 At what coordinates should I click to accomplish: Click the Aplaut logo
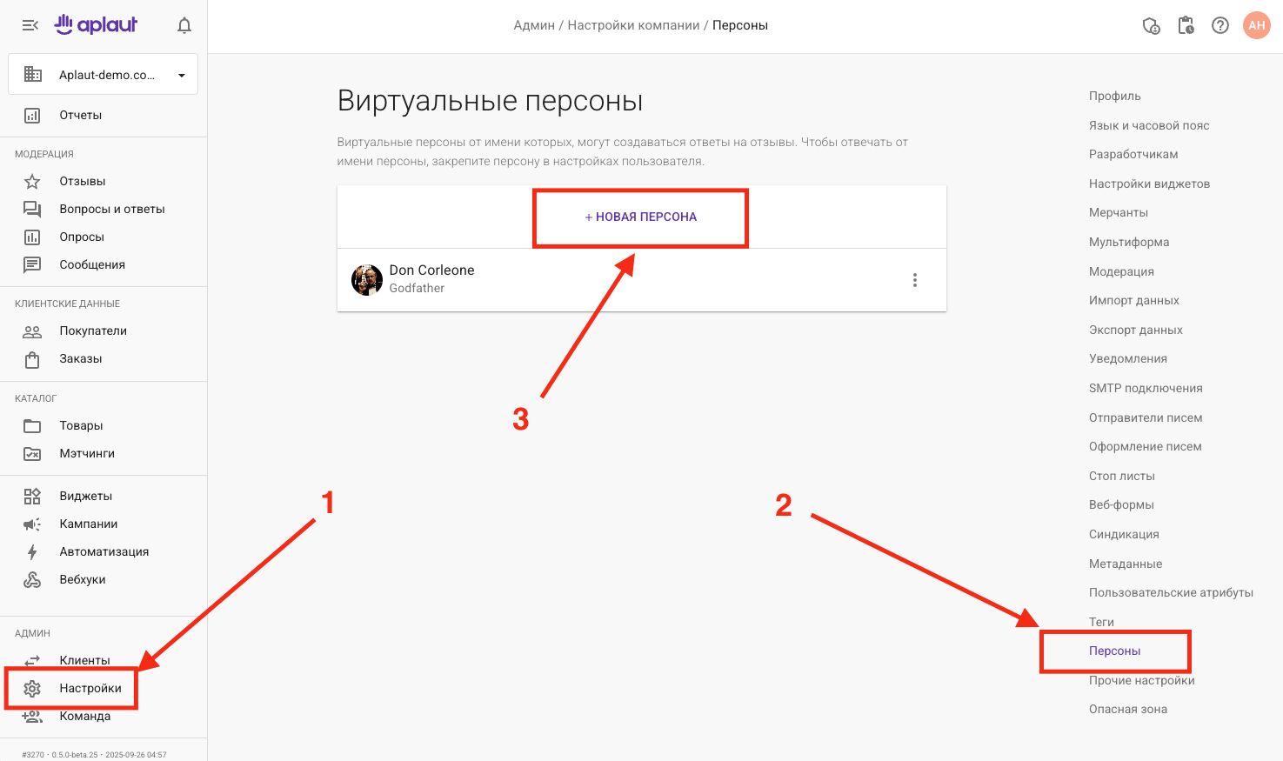point(96,24)
